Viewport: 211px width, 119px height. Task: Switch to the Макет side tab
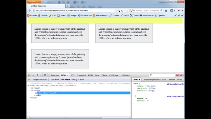[x=172, y=80]
